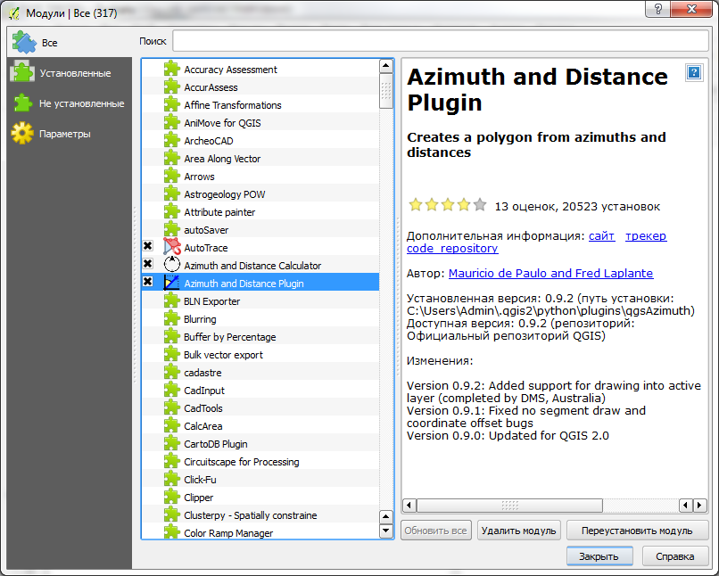Open the Все plugins tab
The image size is (719, 576).
point(48,42)
